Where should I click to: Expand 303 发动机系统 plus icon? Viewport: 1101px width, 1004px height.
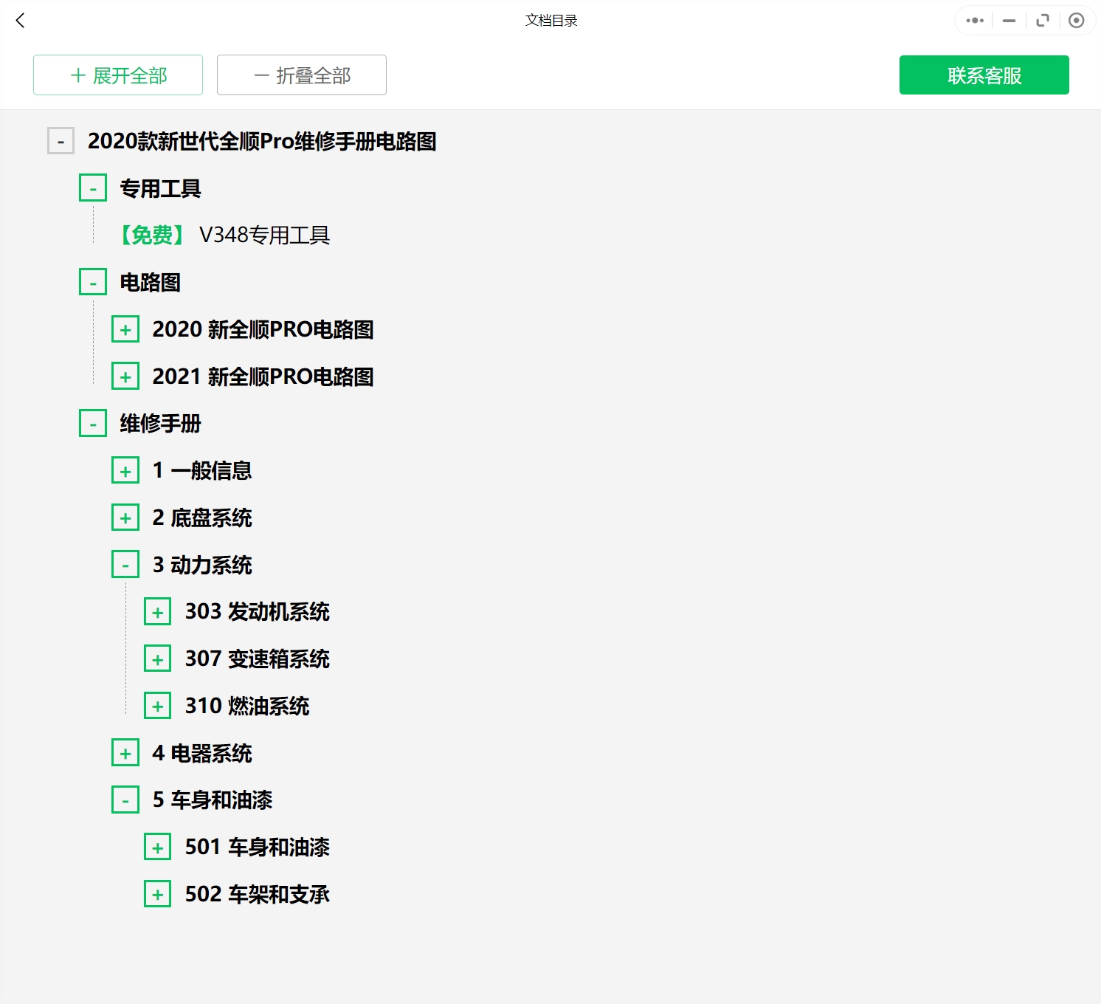pyautogui.click(x=157, y=613)
